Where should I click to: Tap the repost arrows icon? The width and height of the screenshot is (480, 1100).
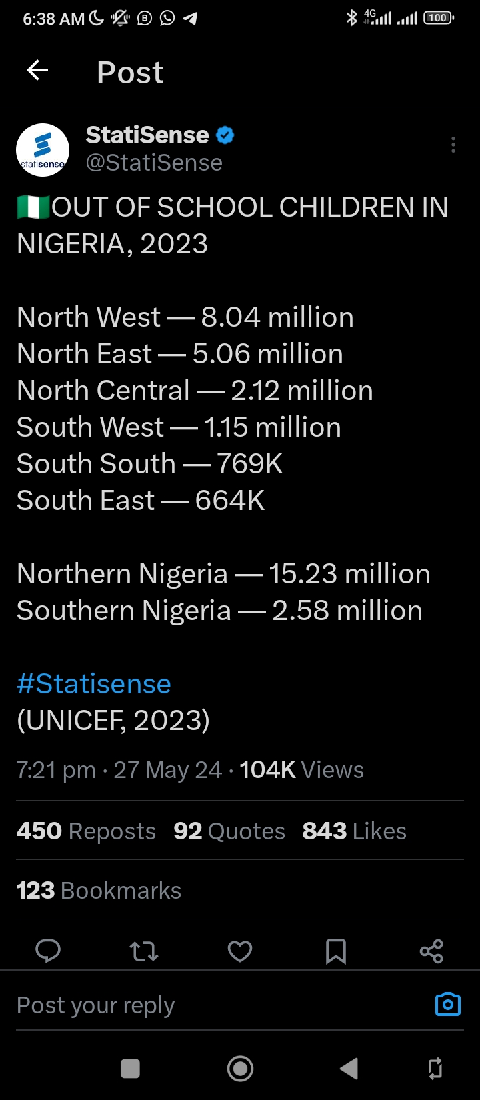[144, 951]
